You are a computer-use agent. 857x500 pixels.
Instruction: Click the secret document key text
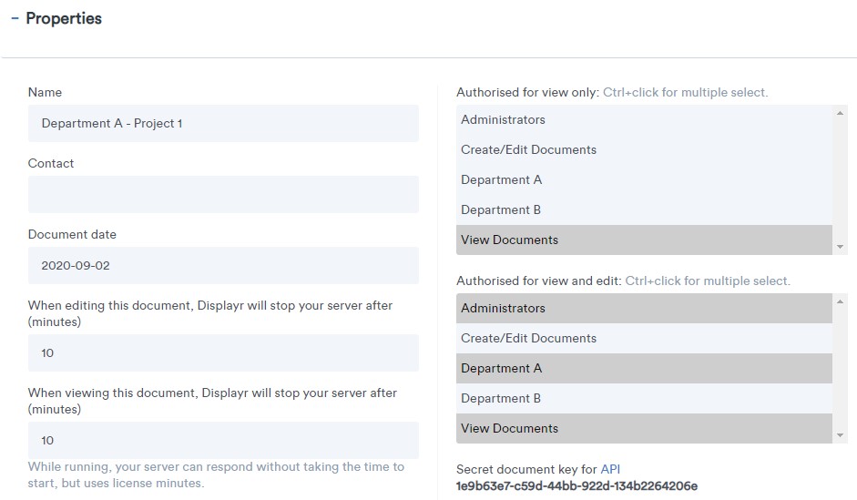pyautogui.click(x=576, y=485)
